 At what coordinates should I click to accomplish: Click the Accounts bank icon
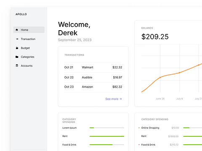pyautogui.click(x=17, y=65)
